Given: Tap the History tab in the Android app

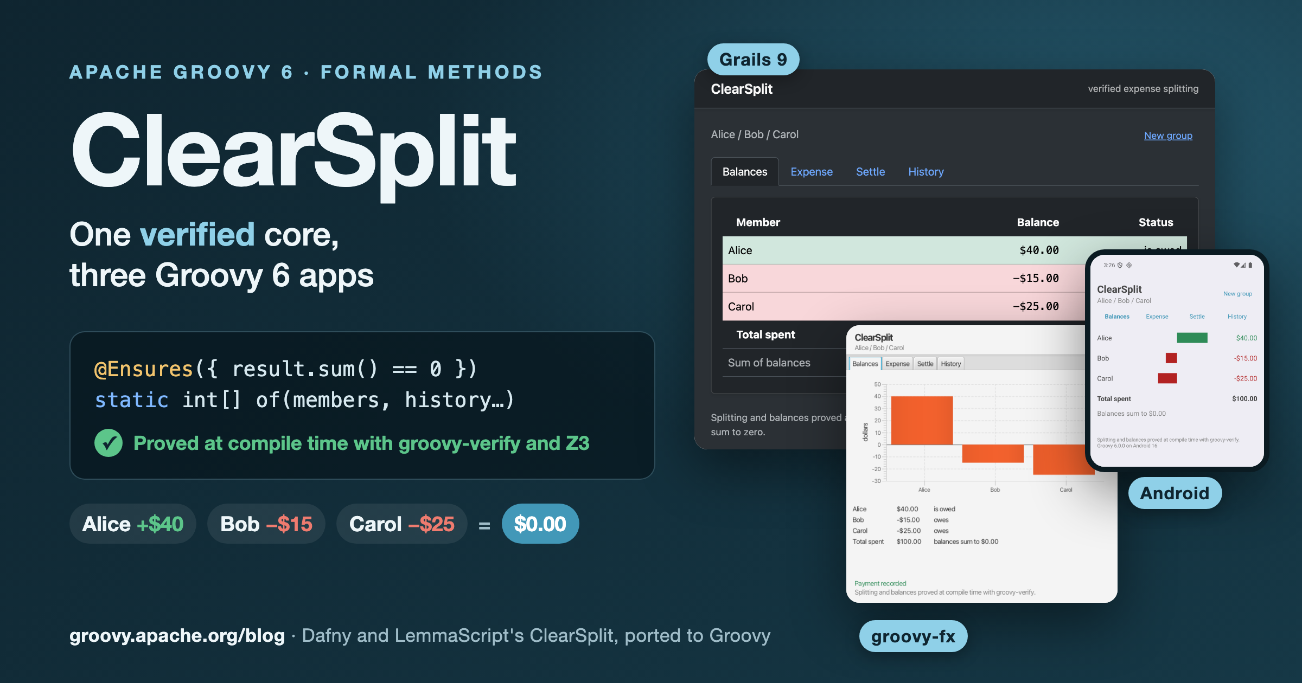Looking at the screenshot, I should [x=1237, y=317].
